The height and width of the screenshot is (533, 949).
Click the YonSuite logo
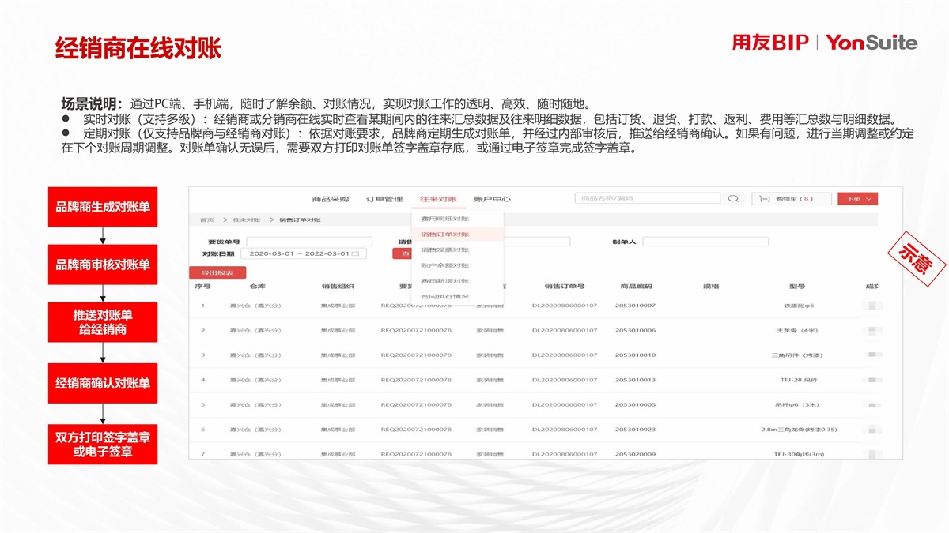[871, 43]
